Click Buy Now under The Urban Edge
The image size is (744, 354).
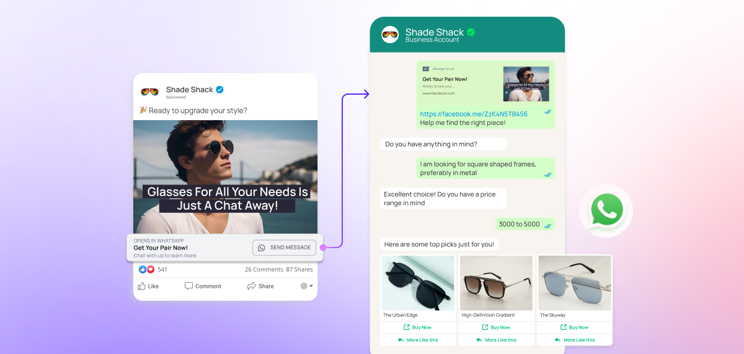click(417, 327)
